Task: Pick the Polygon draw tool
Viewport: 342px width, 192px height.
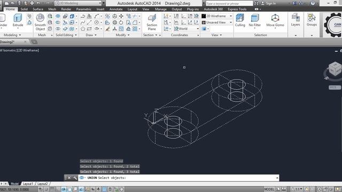Action: pos(83,29)
